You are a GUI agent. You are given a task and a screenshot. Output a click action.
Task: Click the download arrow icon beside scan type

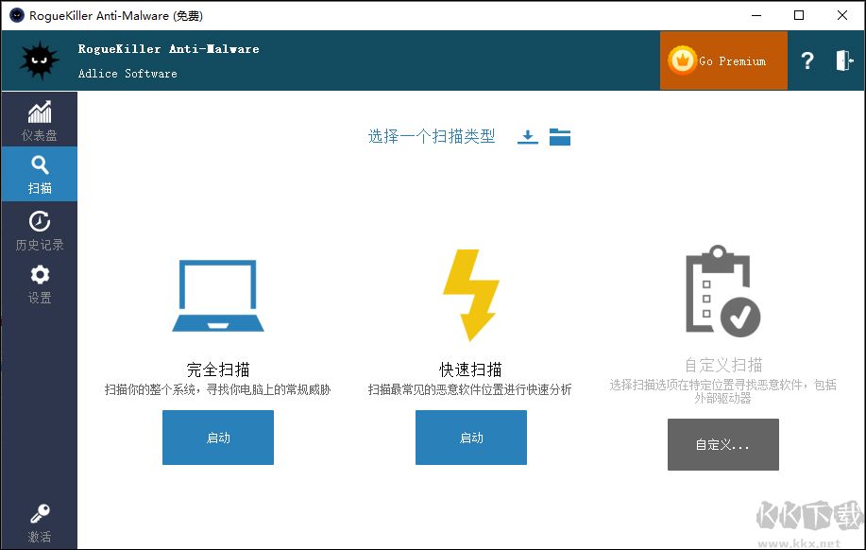pyautogui.click(x=528, y=136)
